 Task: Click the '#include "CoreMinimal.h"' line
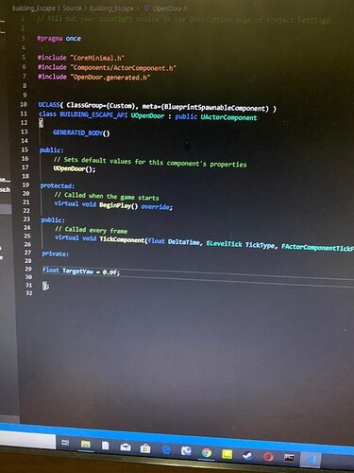(x=81, y=58)
